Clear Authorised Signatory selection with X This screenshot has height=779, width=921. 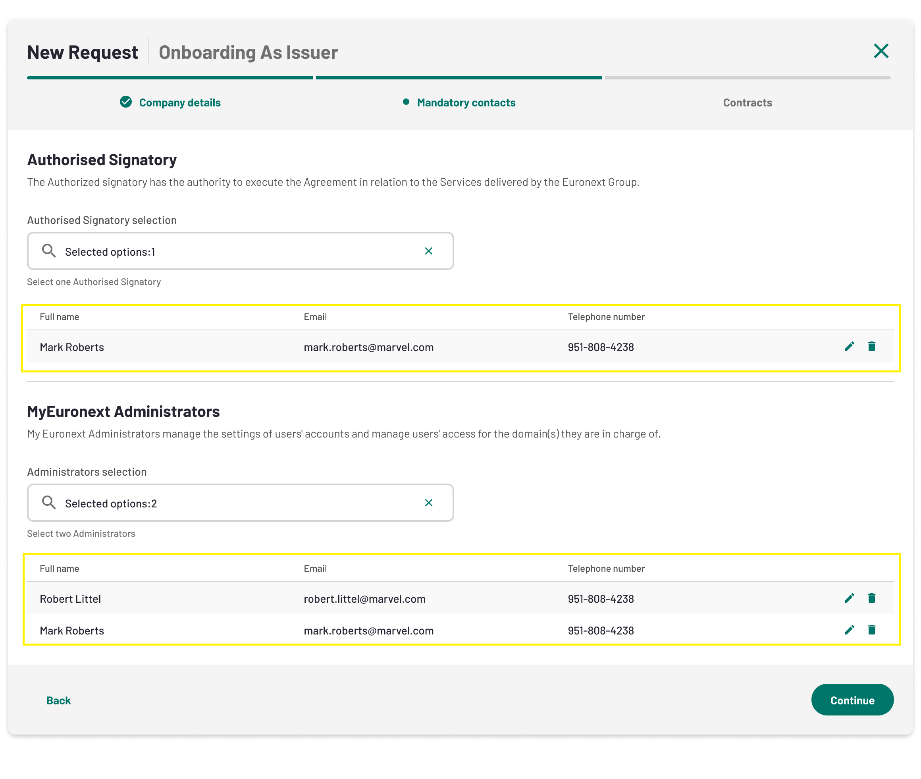point(428,251)
